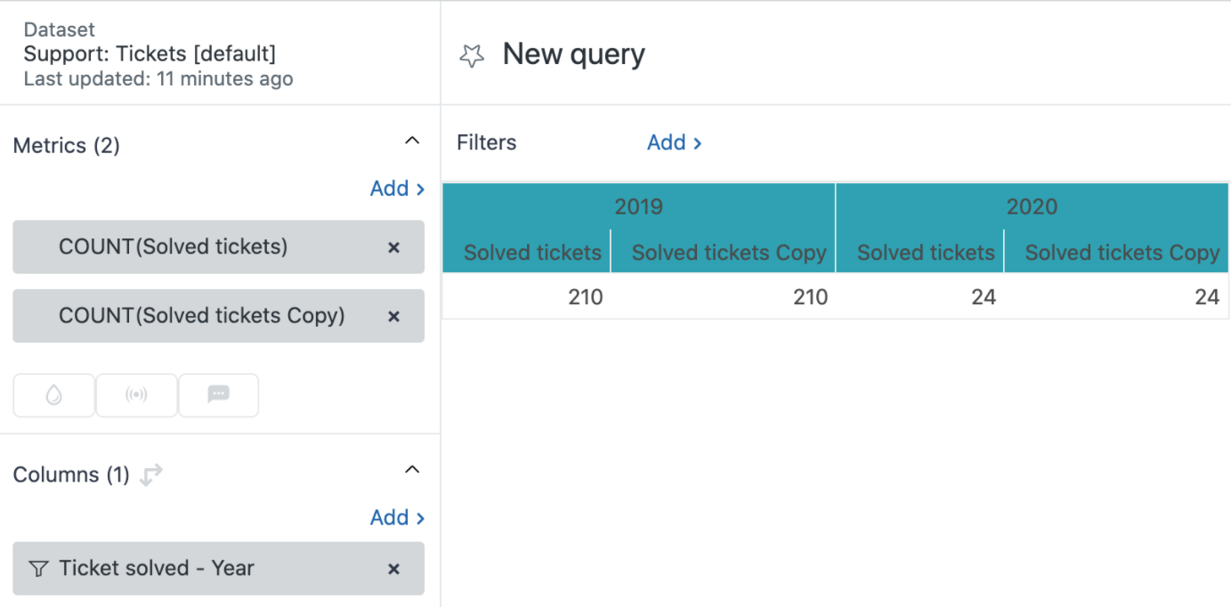Click the swap arrows icon next to Columns
The width and height of the screenshot is (1231, 607).
151,475
